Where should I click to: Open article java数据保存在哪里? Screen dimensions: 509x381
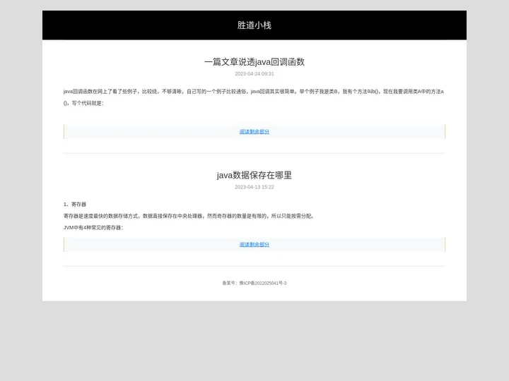click(255, 175)
